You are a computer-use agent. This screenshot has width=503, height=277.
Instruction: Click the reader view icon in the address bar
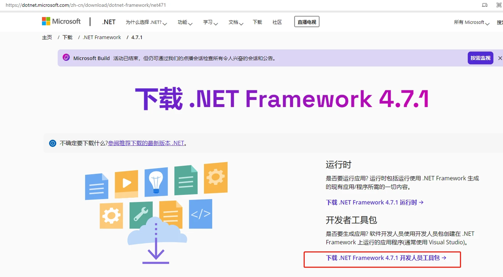click(x=485, y=5)
